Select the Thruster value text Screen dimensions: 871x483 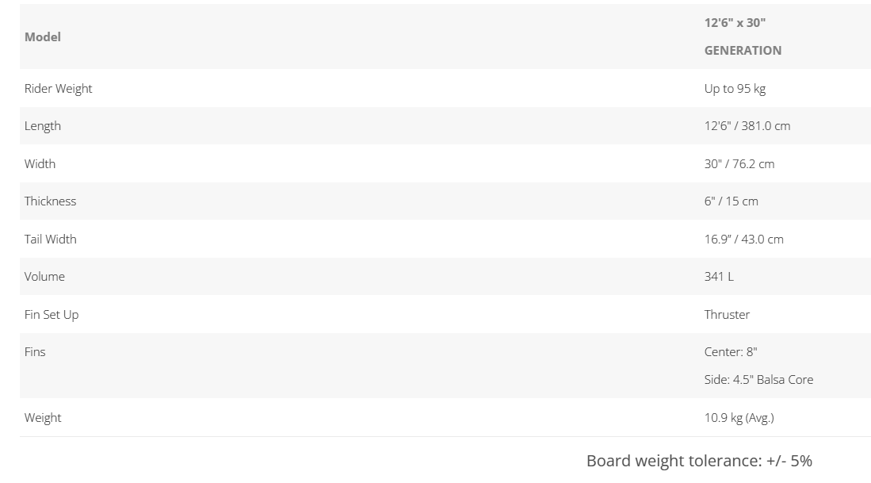point(727,314)
